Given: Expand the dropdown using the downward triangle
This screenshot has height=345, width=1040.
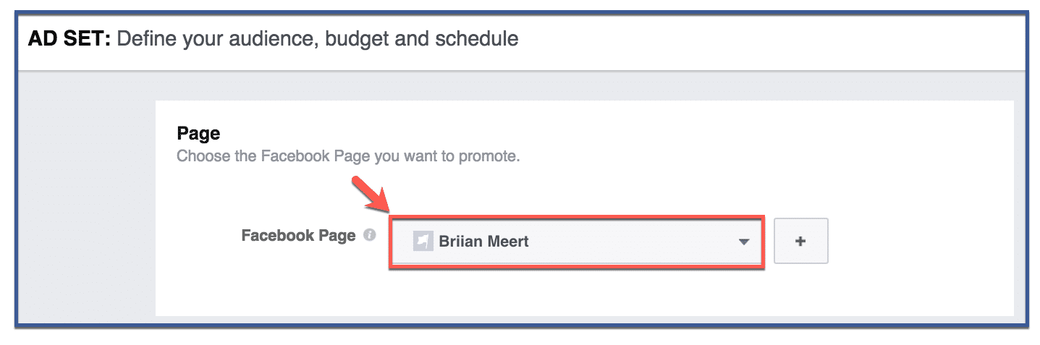Looking at the screenshot, I should pos(743,242).
